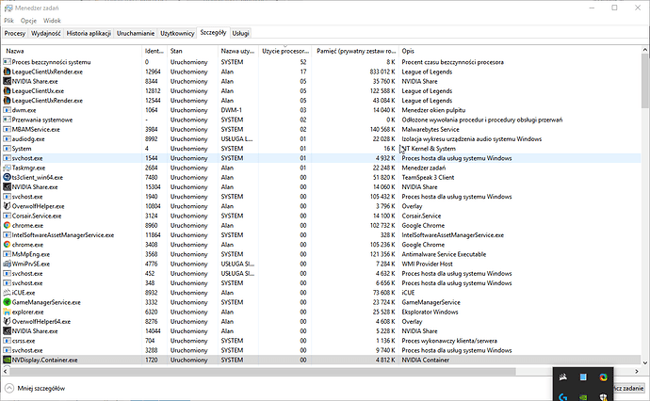This screenshot has height=401, width=650.
Task: Select the GameManagerService.exe icon
Action: coord(8,302)
